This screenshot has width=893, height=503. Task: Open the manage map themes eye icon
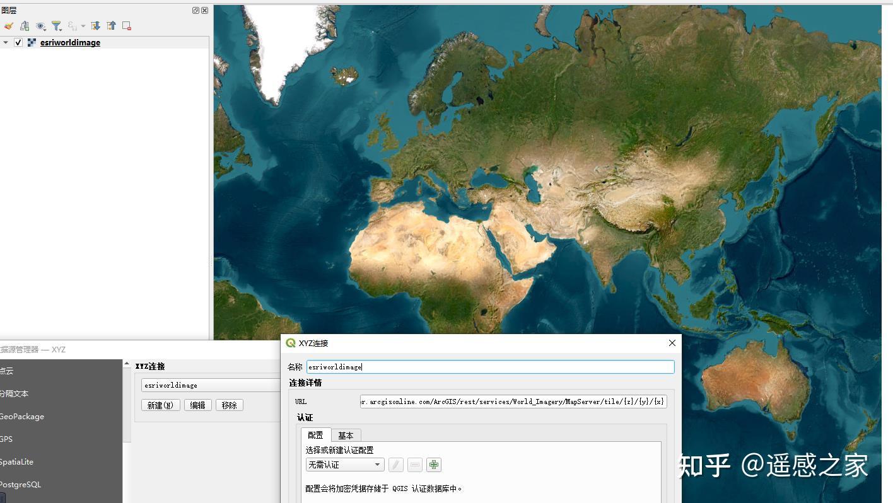[41, 26]
